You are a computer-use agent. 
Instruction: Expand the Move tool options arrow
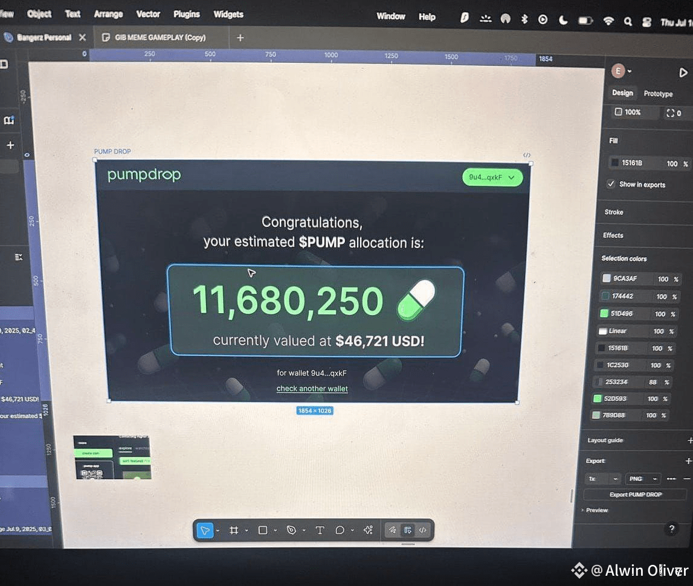pyautogui.click(x=218, y=531)
